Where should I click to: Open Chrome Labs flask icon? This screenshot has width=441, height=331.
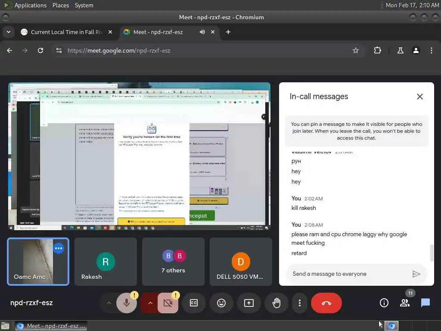click(x=400, y=50)
